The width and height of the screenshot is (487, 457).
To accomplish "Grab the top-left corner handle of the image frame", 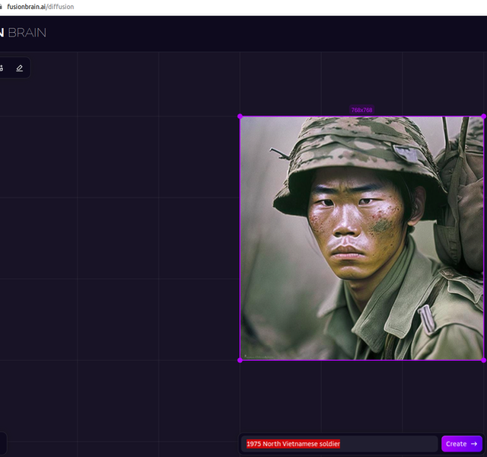I will (240, 117).
